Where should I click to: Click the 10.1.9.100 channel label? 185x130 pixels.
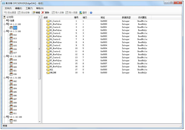15,78
